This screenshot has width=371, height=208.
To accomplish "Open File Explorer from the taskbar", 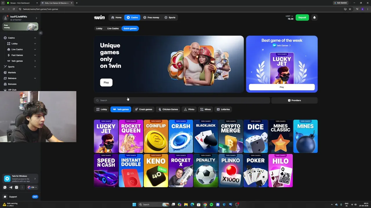I will (x=186, y=205).
